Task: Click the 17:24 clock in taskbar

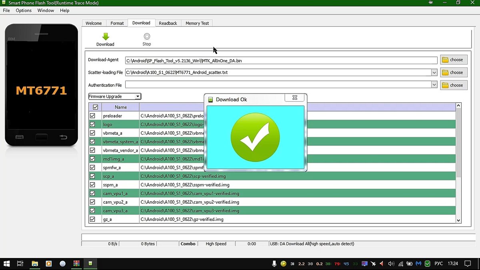Action: click(x=453, y=264)
